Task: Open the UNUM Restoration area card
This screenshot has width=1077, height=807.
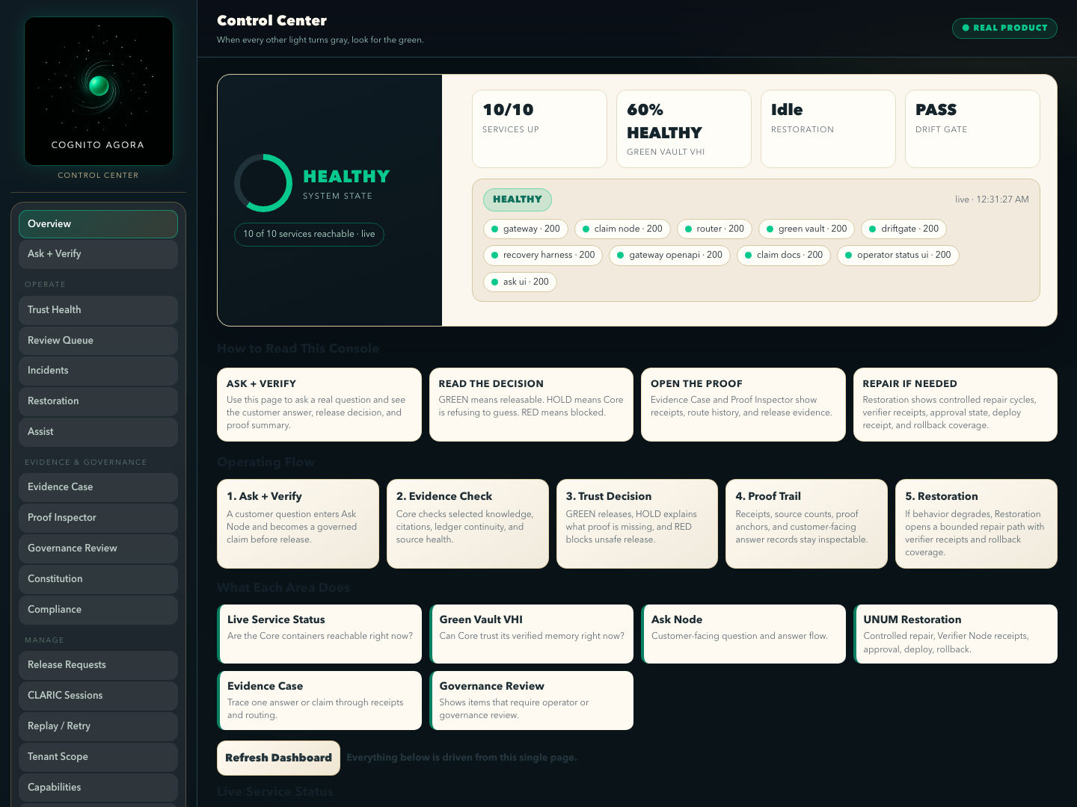Action: click(955, 634)
